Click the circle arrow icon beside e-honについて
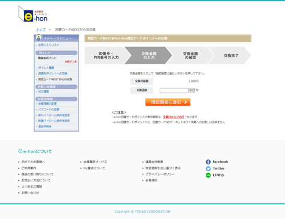 coord(20,151)
